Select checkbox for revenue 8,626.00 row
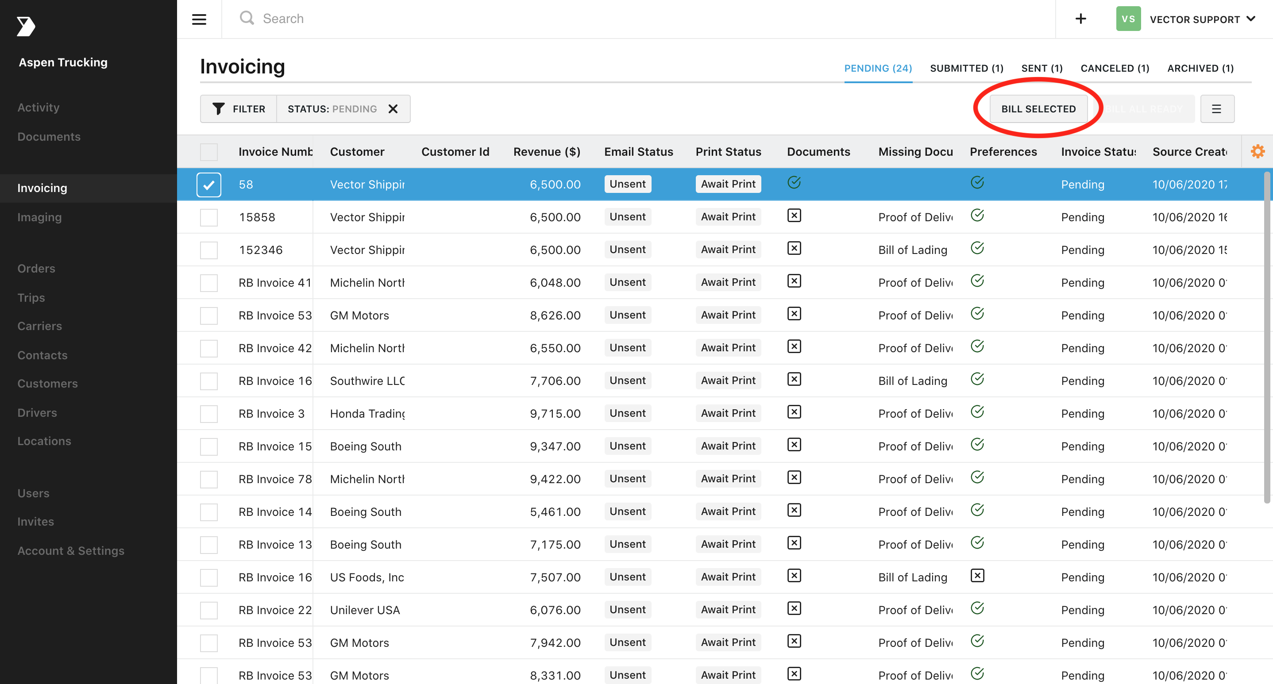This screenshot has width=1273, height=684. pos(208,315)
